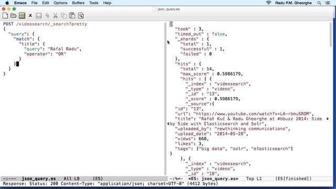336x189 pixels.
Task: Click the "_shards" line in response
Action: [192, 39]
